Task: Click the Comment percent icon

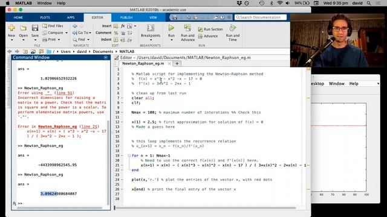Action: pos(115,33)
